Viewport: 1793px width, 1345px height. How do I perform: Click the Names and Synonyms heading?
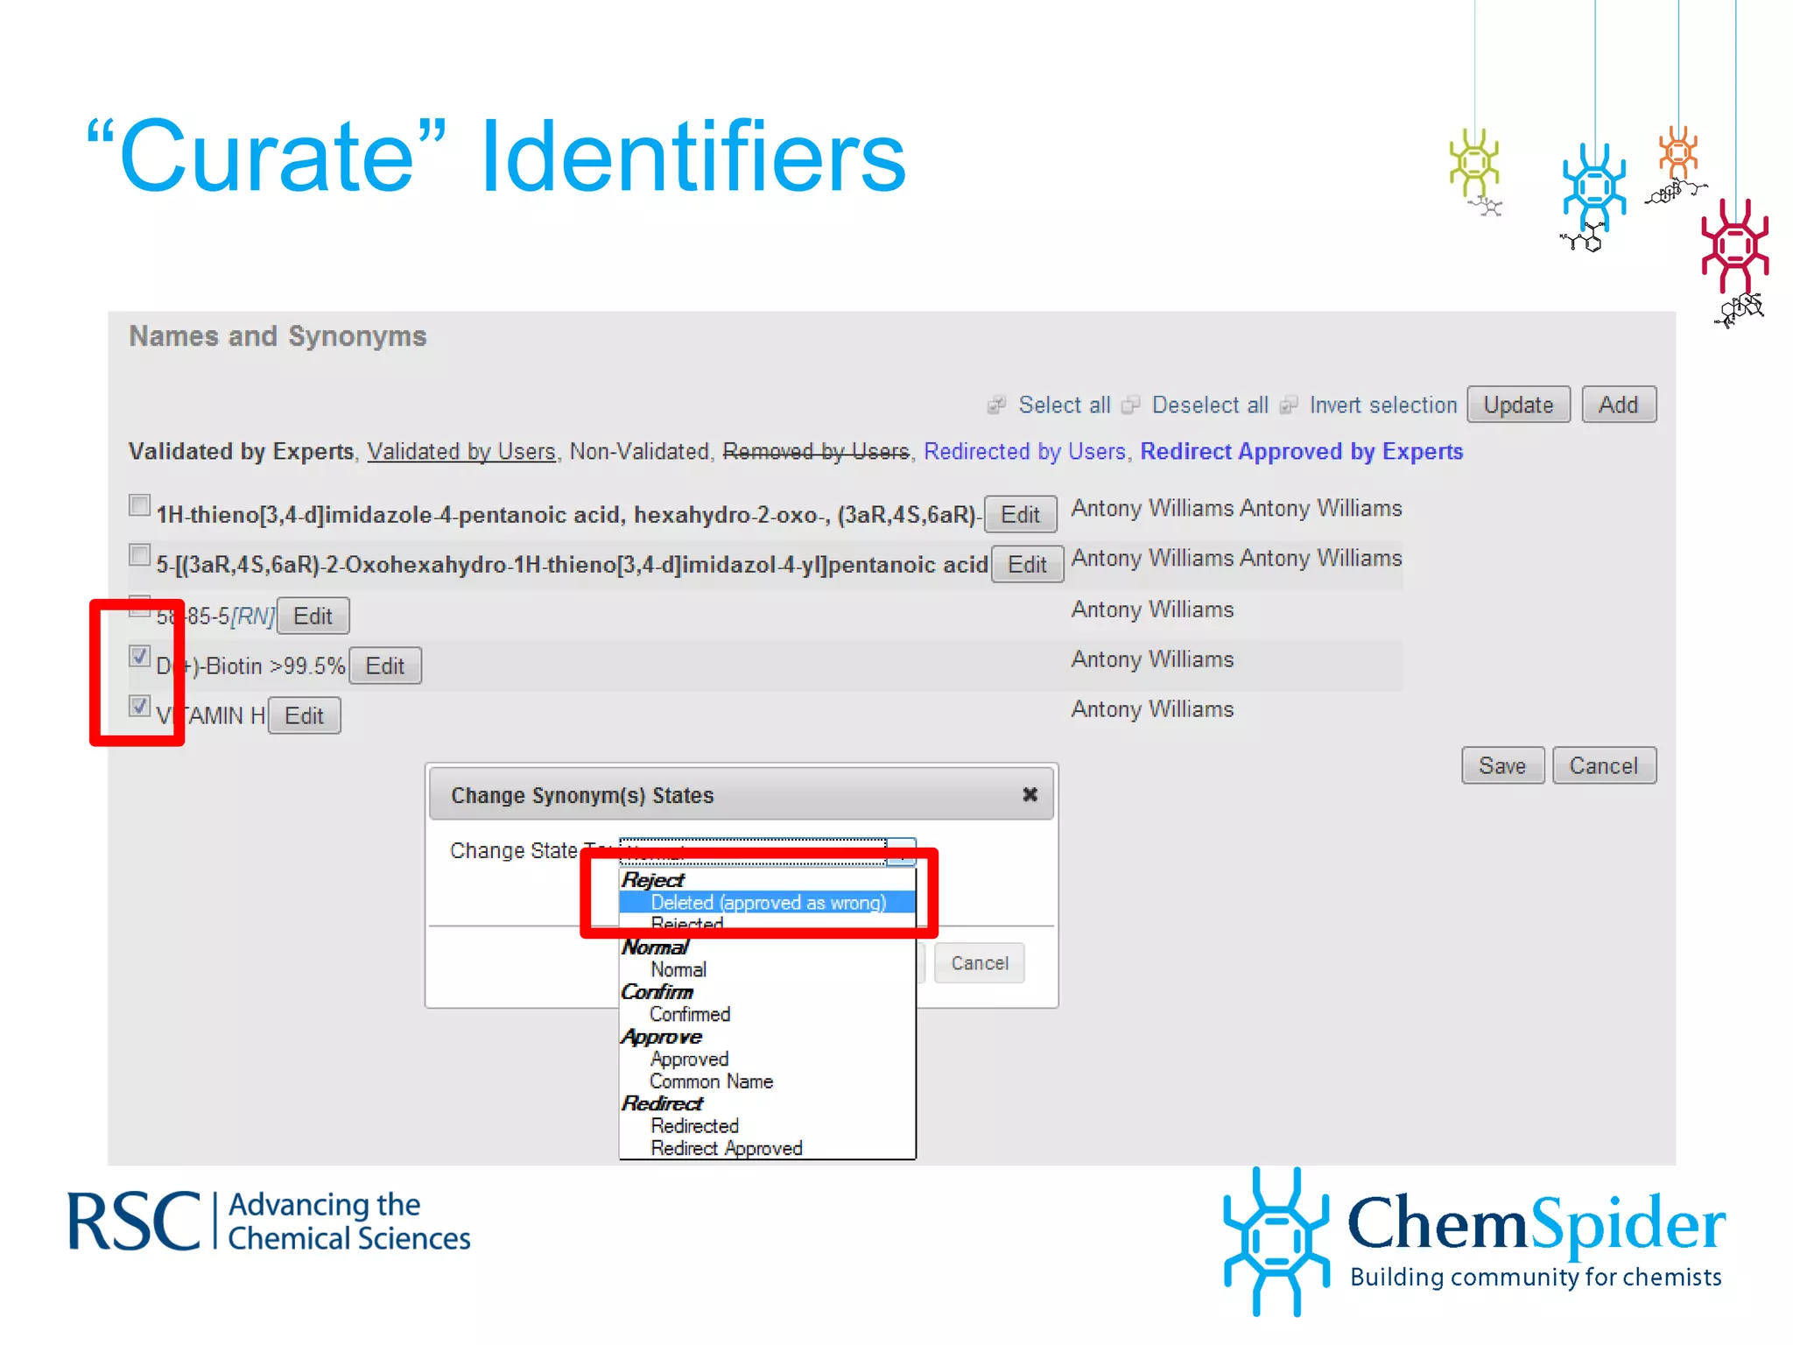(278, 336)
